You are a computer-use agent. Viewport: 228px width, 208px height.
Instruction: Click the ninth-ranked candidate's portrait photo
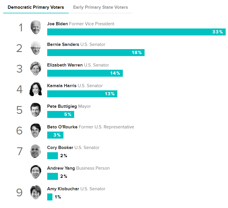[35, 192]
